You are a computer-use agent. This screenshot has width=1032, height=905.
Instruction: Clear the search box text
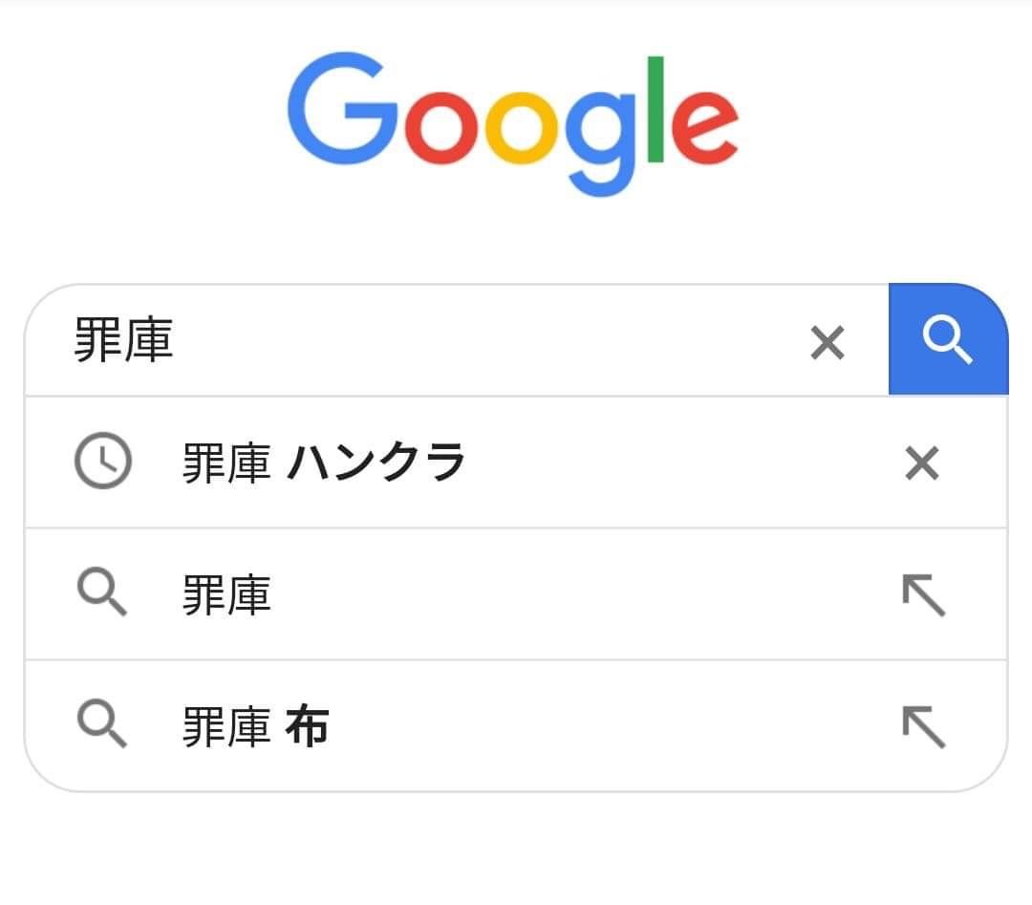click(827, 342)
